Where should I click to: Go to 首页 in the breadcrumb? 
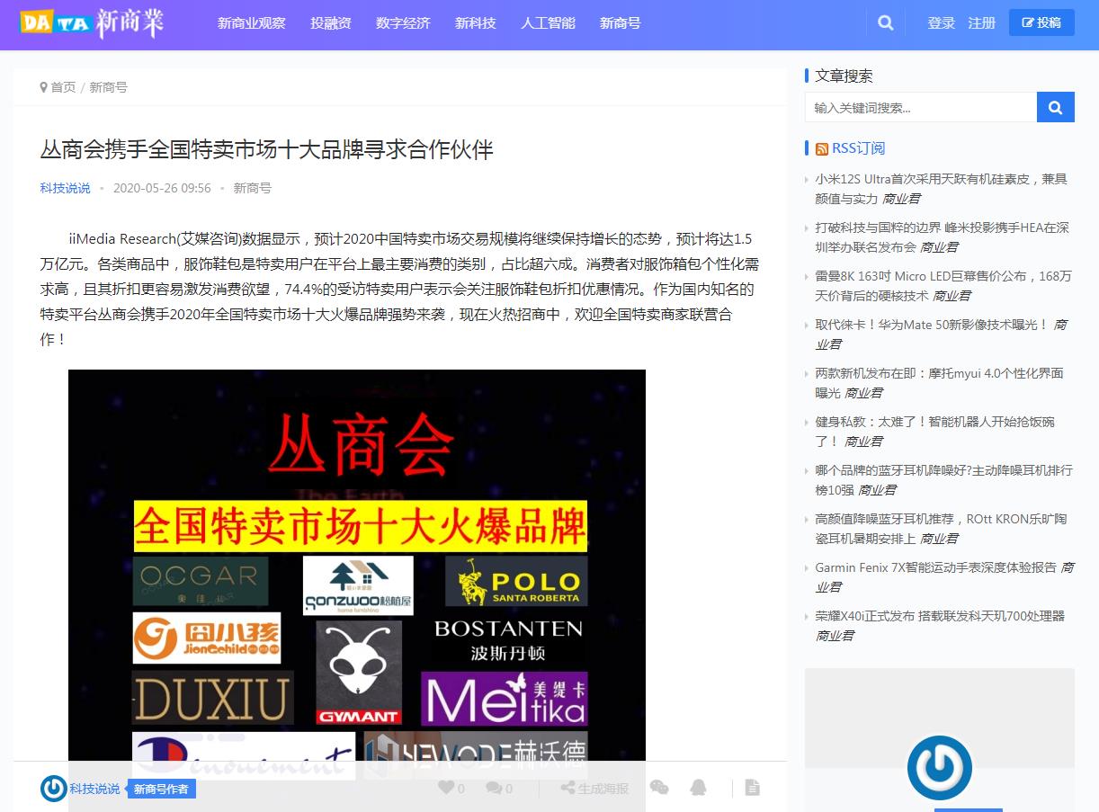63,87
